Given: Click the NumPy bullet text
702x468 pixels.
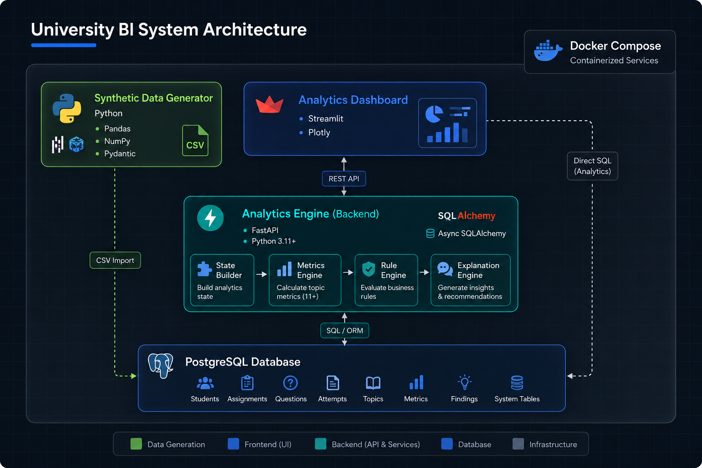Looking at the screenshot, I should click(117, 141).
